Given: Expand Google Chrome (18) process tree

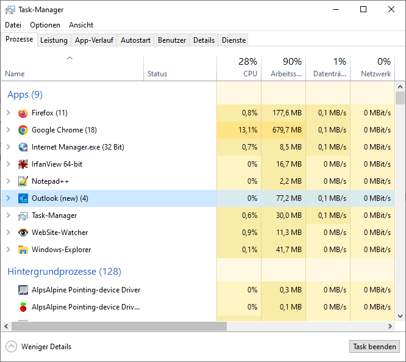Looking at the screenshot, I should [x=9, y=130].
